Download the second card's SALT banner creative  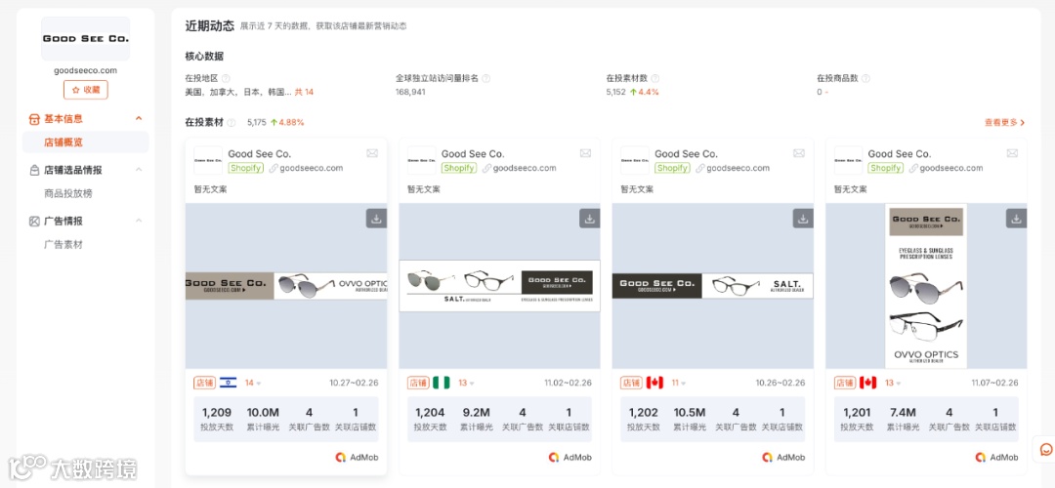coord(589,219)
